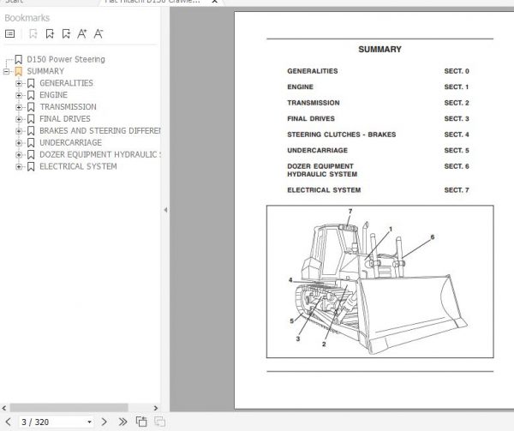Expand the TRANSMISSION bookmark node
Image resolution: width=514 pixels, height=431 pixels.
19,107
